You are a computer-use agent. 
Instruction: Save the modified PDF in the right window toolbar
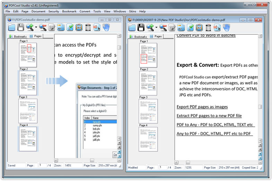[141, 28]
